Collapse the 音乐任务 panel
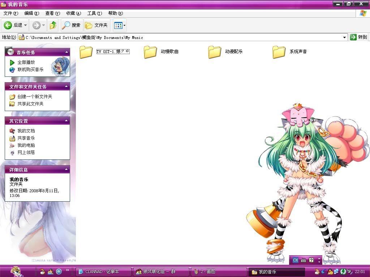Image resolution: width=370 pixels, height=277 pixels. pos(66,52)
